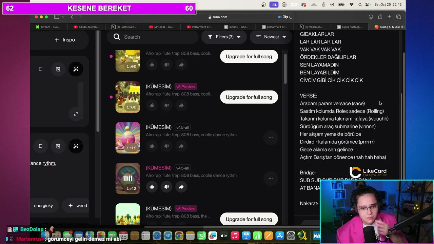The image size is (434, 244).
Task: Open Control Center in menu bar
Action: (368, 4)
